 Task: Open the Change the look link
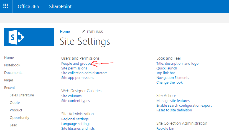coord(169,82)
